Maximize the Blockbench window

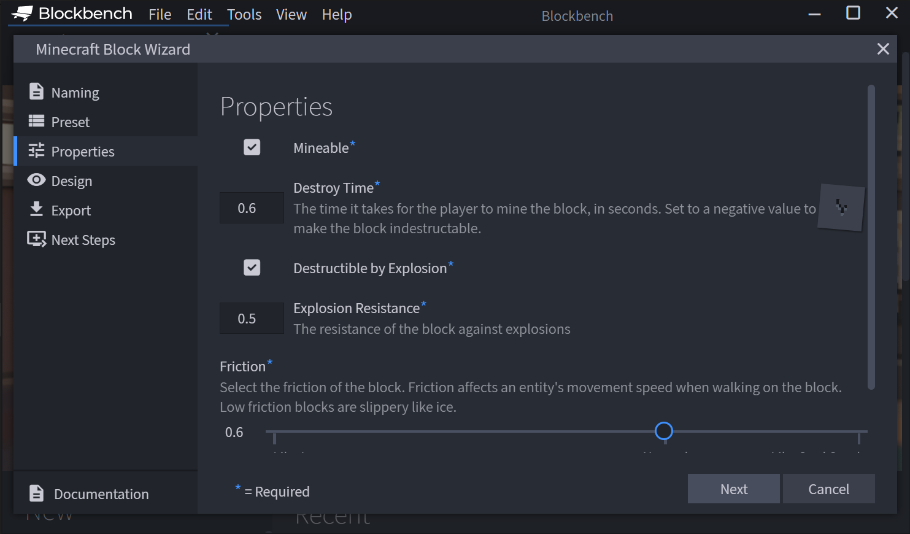coord(853,13)
